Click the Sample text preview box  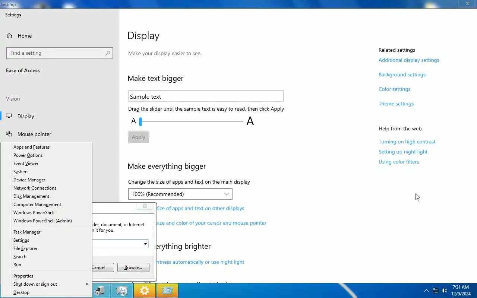point(206,96)
